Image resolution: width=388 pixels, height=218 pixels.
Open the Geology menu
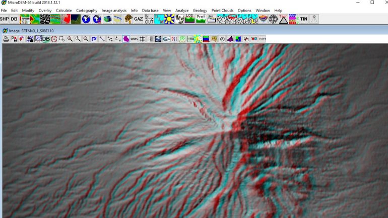[x=200, y=11]
